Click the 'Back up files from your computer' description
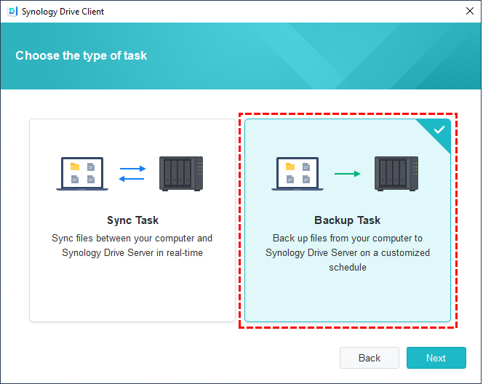483x384 pixels. pyautogui.click(x=348, y=252)
